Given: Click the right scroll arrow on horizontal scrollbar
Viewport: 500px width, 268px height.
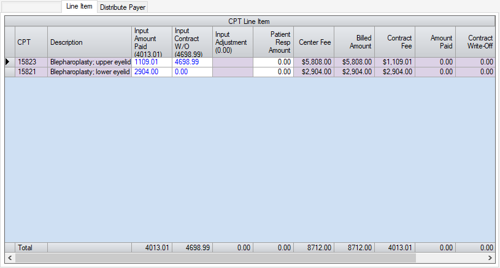Looking at the screenshot, I should coord(491,259).
